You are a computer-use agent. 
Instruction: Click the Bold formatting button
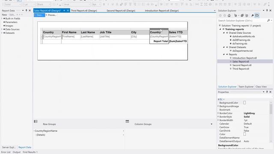[x=104, y=4]
